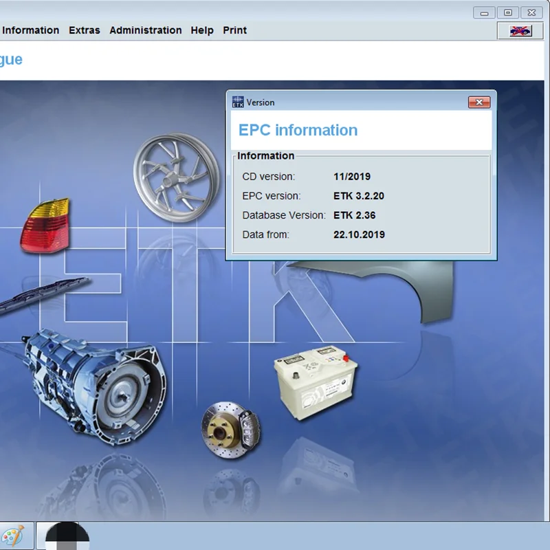Open the Information menu
The image size is (550, 550).
tap(30, 30)
